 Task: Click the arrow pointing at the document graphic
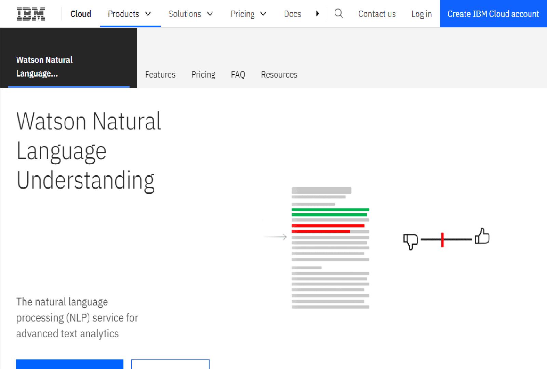pyautogui.click(x=275, y=236)
